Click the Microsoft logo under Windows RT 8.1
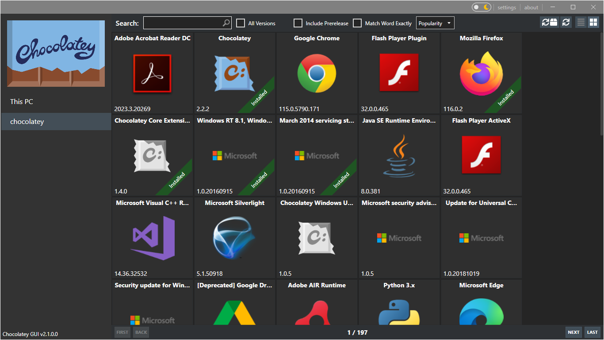This screenshot has height=340, width=604. (234, 156)
